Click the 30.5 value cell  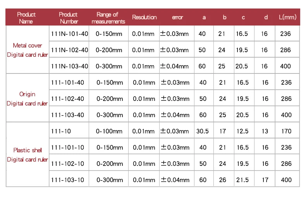tap(202, 131)
